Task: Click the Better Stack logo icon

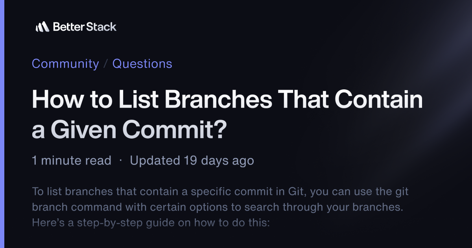Action: [42, 27]
